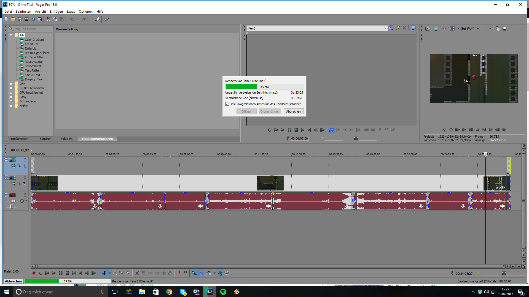Select the Zoom Edit tool on the timeline
Image resolution: width=529 pixels, height=297 pixels.
[x=128, y=273]
